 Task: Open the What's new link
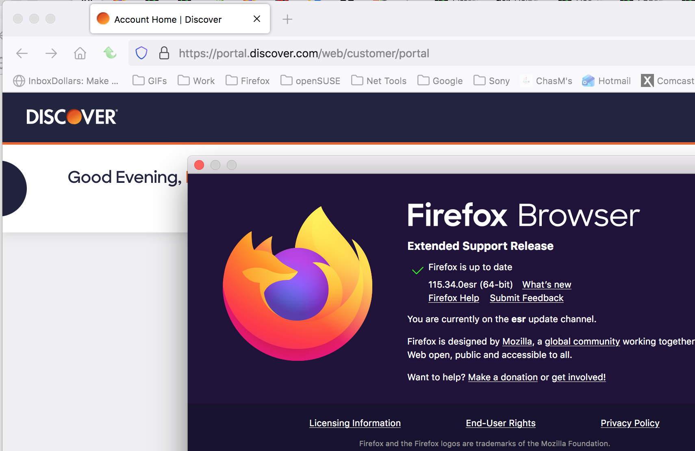click(x=547, y=284)
